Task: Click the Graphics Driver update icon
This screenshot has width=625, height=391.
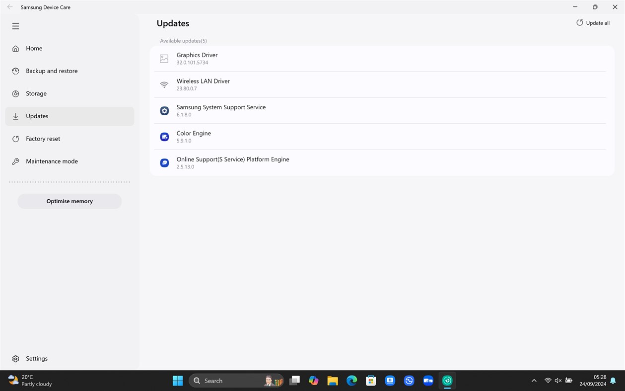Action: [164, 58]
